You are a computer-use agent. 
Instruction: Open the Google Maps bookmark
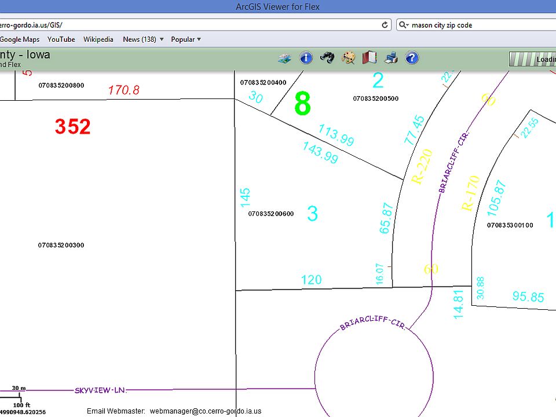point(20,39)
